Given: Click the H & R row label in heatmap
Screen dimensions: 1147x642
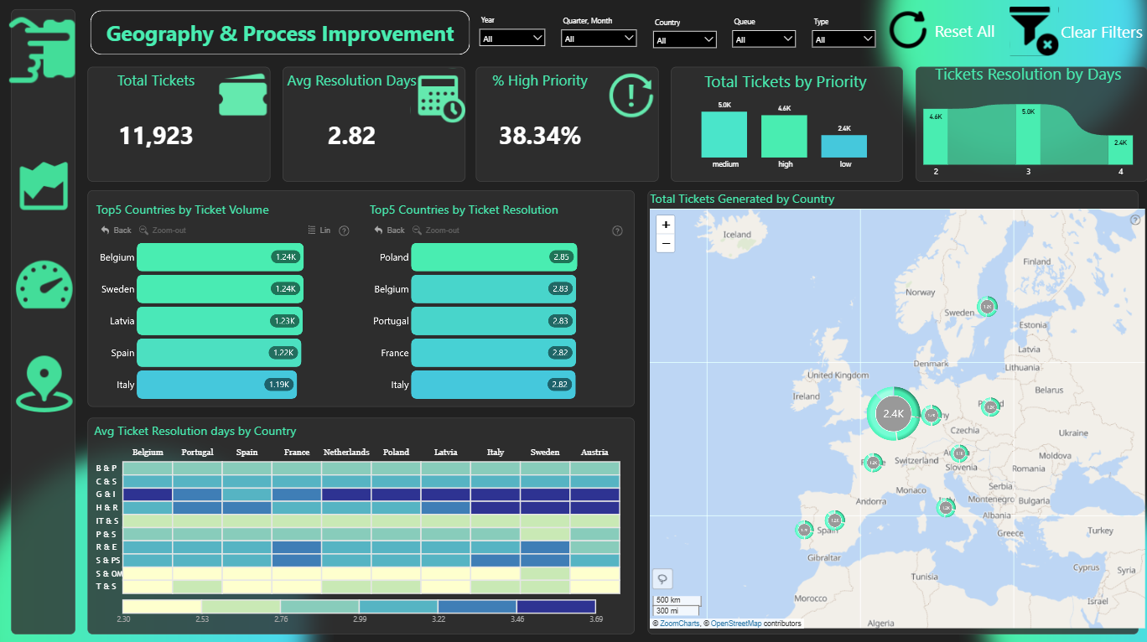Looking at the screenshot, I should (106, 508).
